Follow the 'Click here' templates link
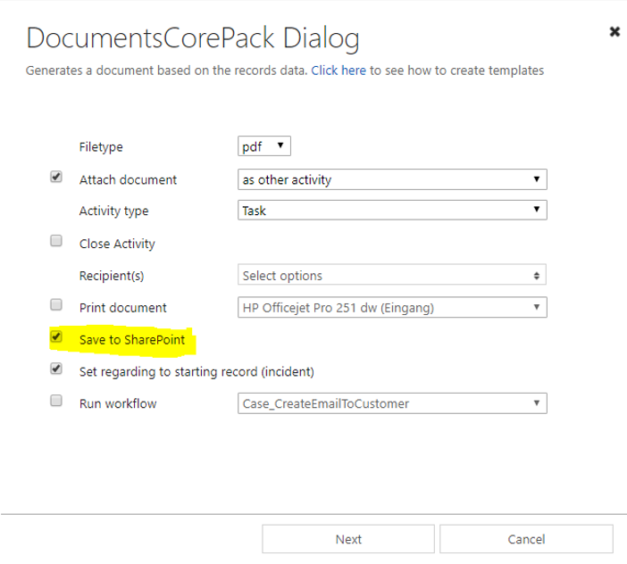 point(339,70)
